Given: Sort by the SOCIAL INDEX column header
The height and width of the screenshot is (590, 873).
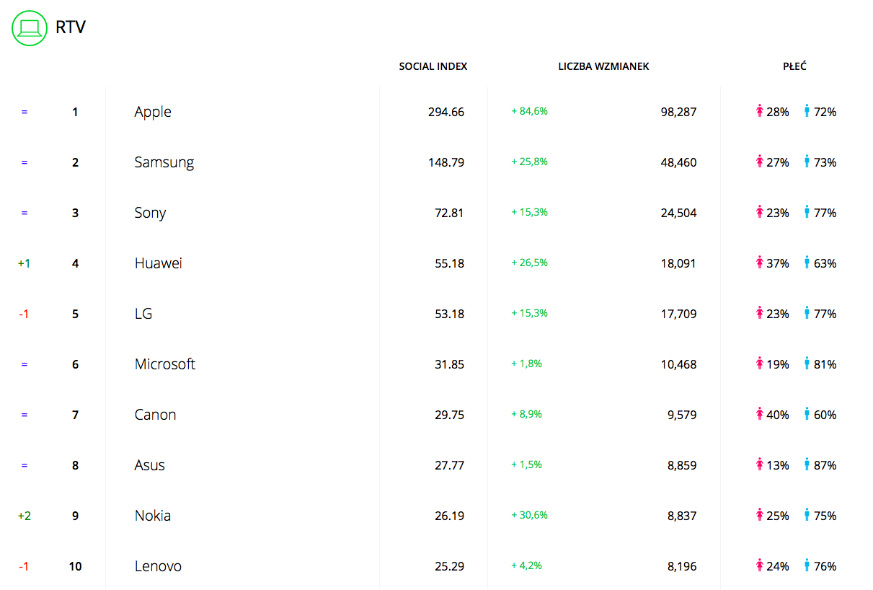Looking at the screenshot, I should (x=433, y=66).
